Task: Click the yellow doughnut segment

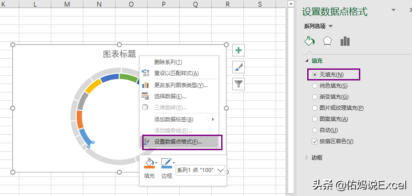Action: coord(94,86)
